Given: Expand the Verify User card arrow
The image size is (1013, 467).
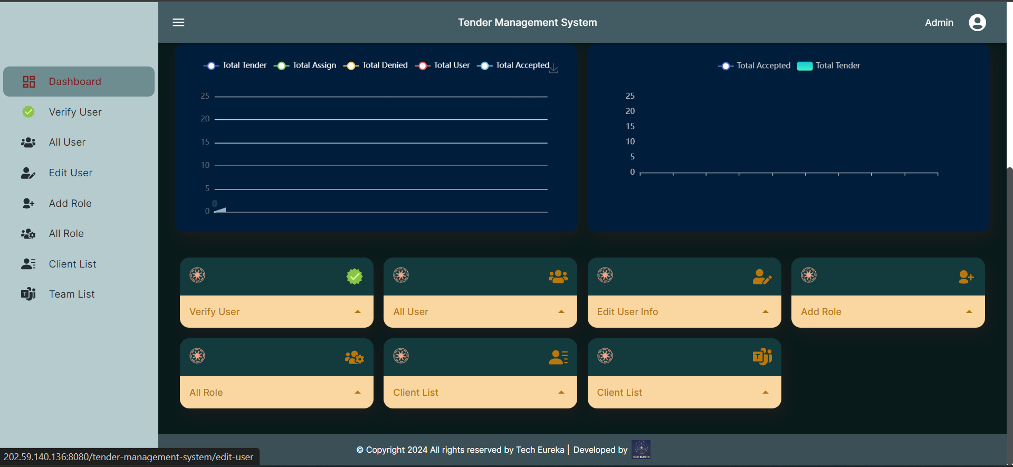Looking at the screenshot, I should [x=358, y=312].
